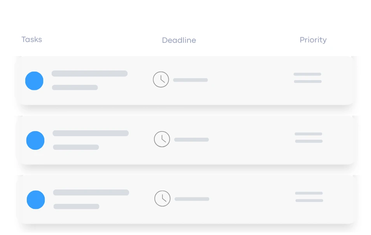Click the third row's deadline text bar
This screenshot has width=371, height=235.
tap(192, 199)
